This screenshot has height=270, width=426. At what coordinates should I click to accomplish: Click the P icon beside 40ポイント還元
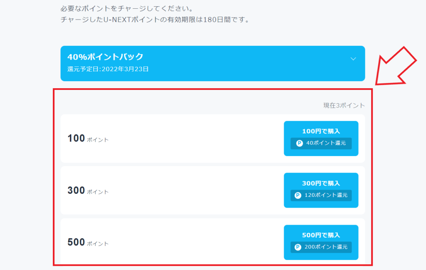[x=300, y=143]
